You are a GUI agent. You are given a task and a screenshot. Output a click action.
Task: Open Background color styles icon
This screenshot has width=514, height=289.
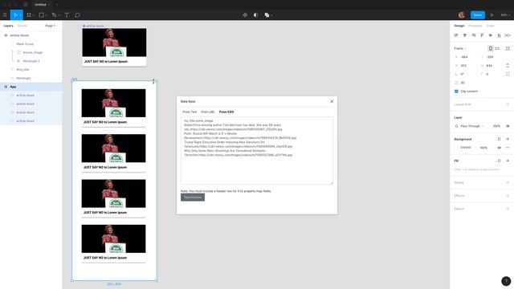click(x=499, y=139)
